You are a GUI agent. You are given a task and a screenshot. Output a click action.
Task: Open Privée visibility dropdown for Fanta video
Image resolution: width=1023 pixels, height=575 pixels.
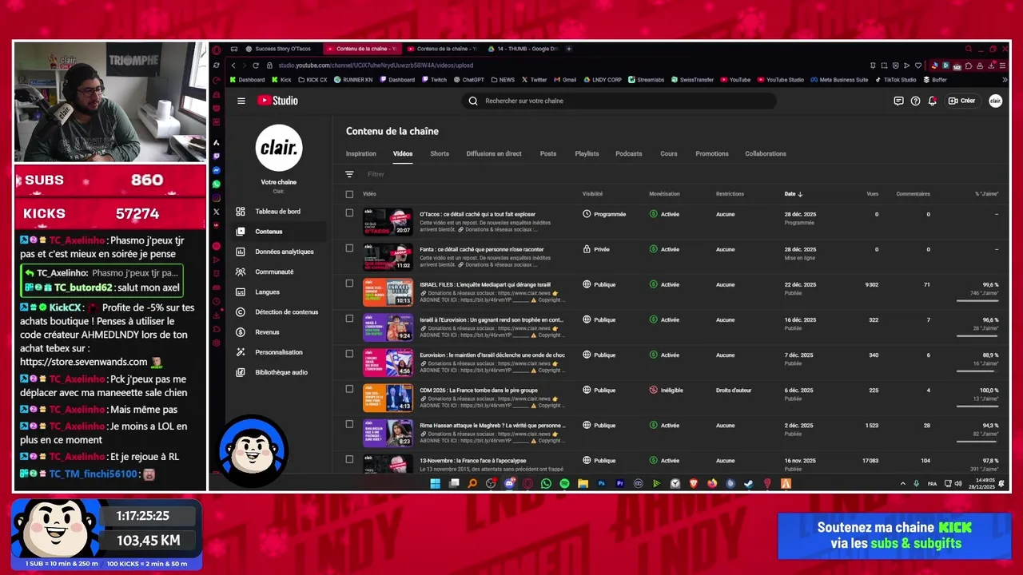[596, 249]
